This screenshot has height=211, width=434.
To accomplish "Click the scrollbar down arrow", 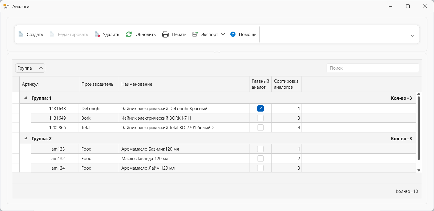I will 419,170.
